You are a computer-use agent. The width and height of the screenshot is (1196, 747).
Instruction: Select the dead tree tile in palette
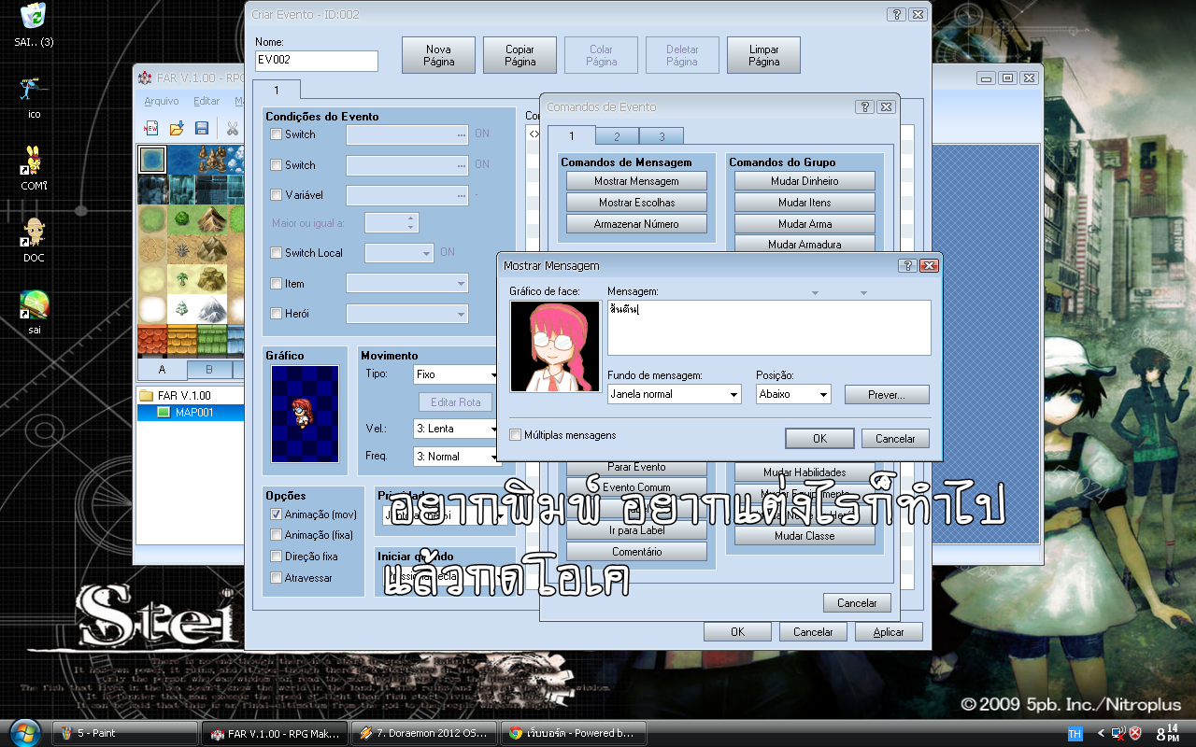pos(181,249)
